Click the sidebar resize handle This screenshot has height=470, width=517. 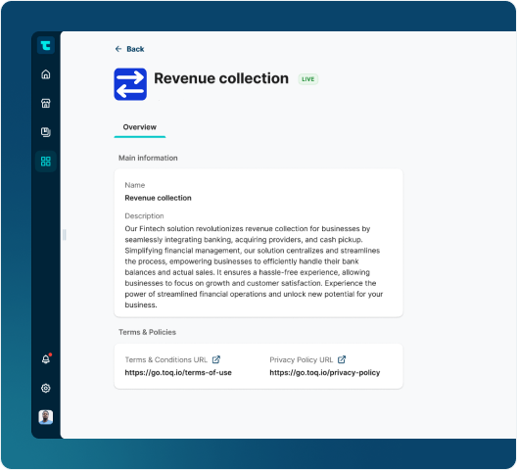click(65, 235)
